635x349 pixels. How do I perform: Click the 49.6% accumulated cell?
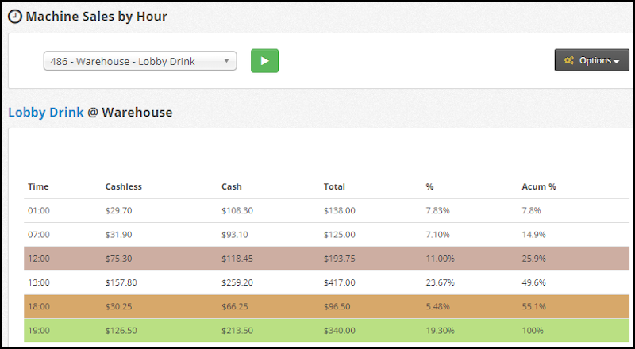[x=533, y=282]
